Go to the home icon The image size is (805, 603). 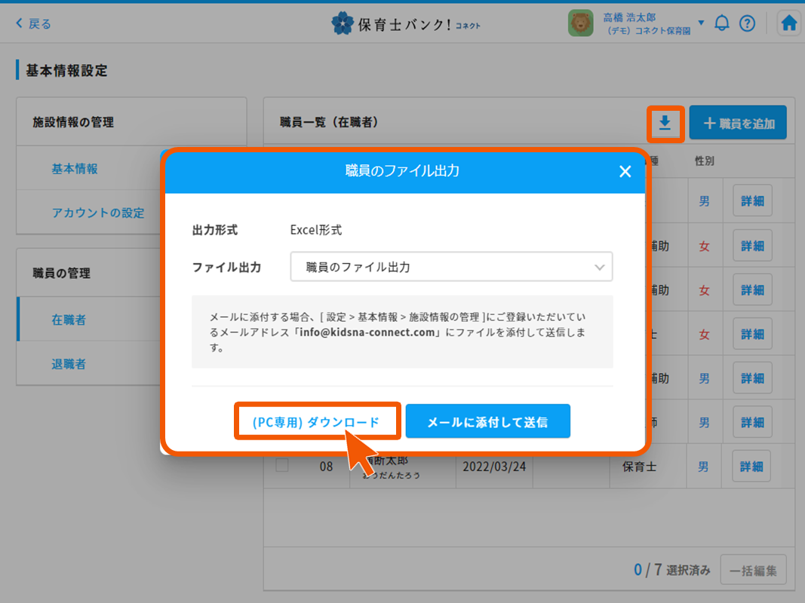[788, 23]
